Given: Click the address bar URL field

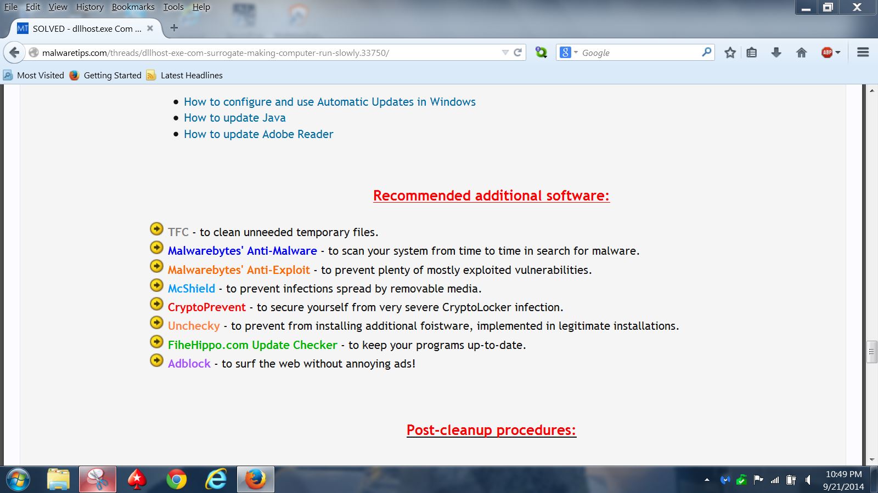Looking at the screenshot, I should pyautogui.click(x=269, y=53).
